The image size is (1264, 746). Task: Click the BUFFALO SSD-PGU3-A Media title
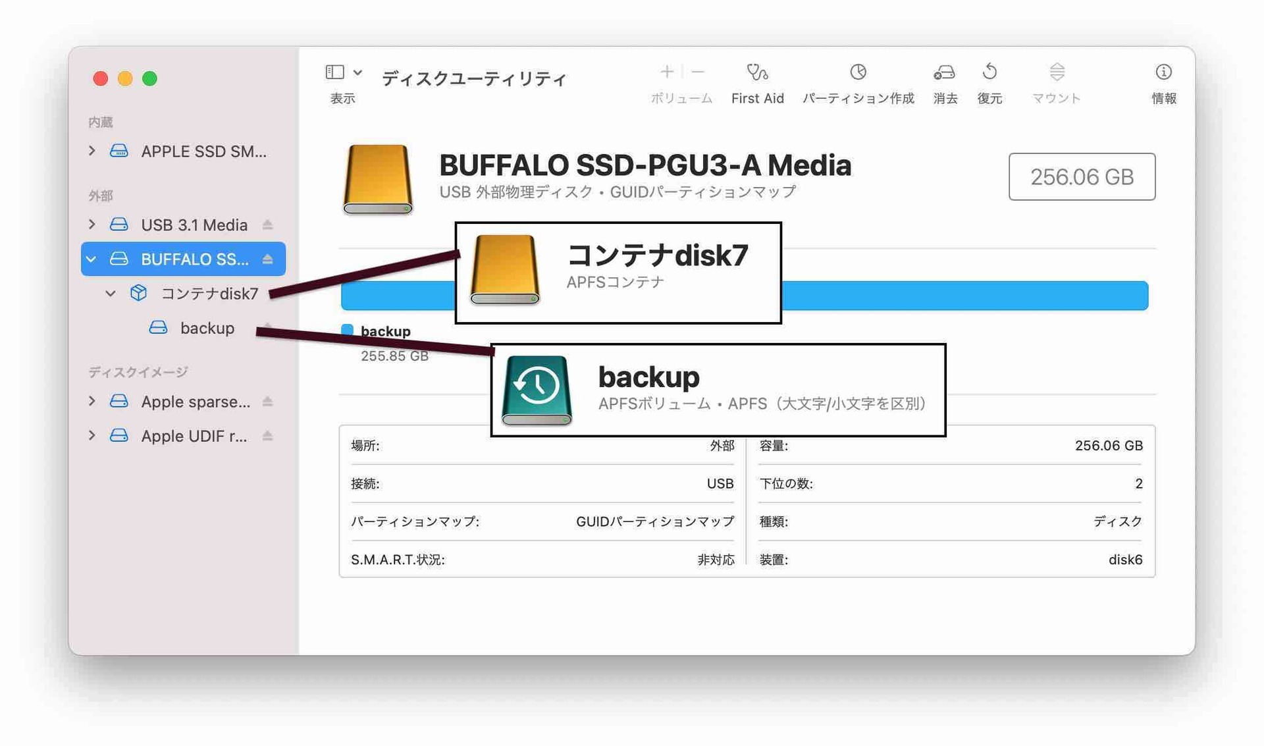(645, 165)
